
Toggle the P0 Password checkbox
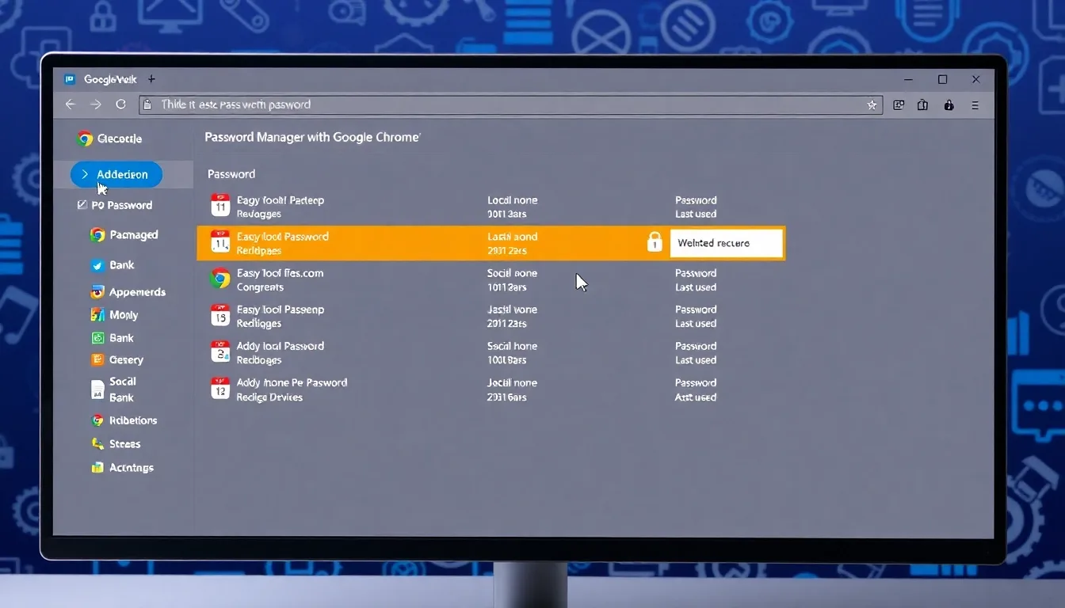pyautogui.click(x=82, y=205)
